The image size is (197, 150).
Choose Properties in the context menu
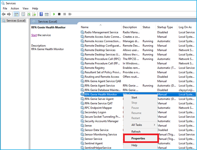pos(138,138)
